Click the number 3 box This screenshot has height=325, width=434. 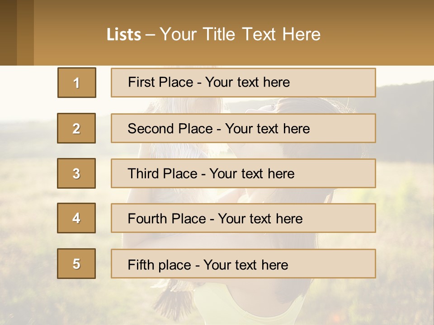(x=76, y=173)
